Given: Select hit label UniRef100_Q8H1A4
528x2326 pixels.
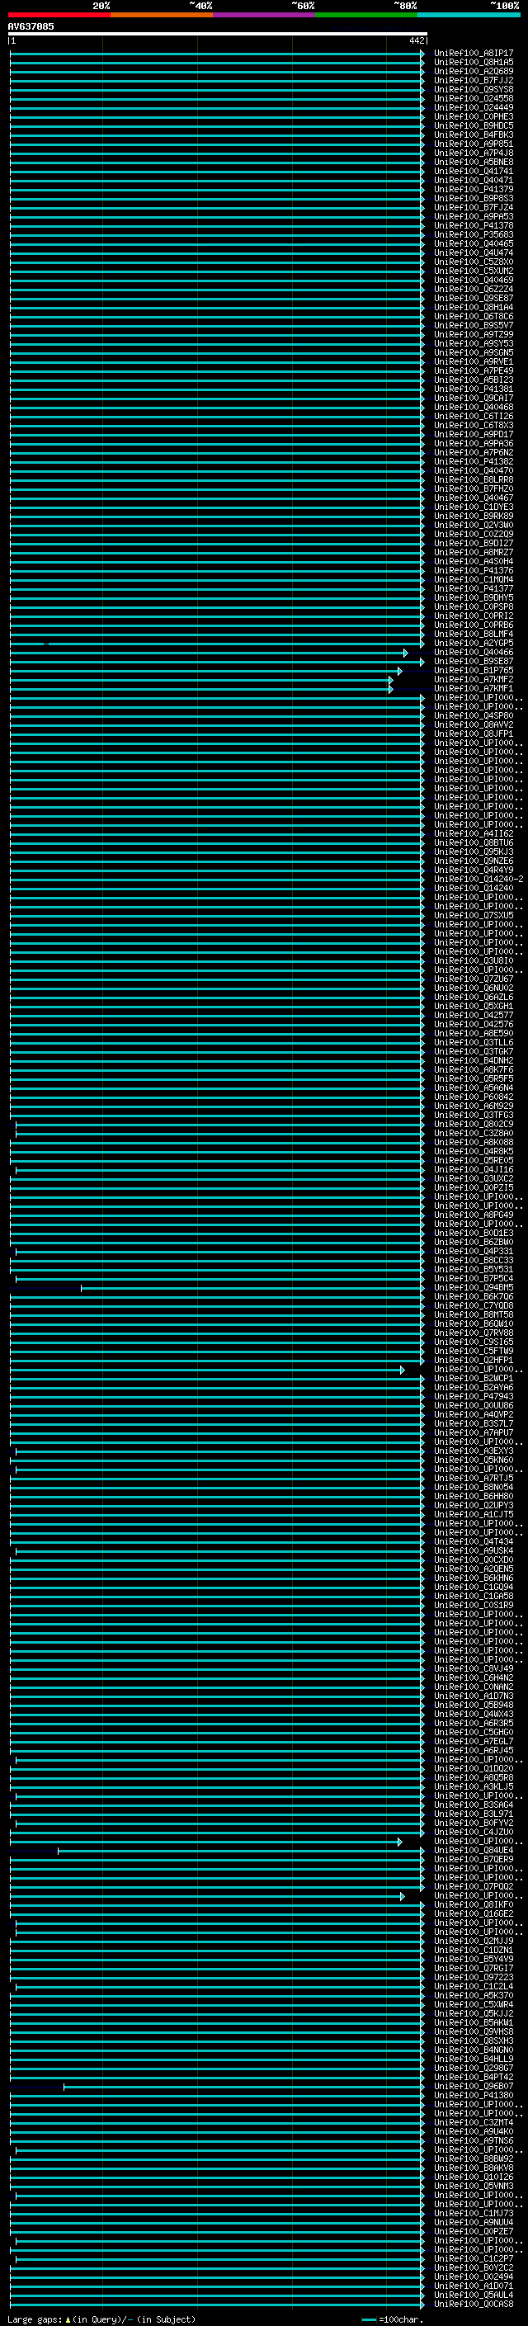Looking at the screenshot, I should pos(473,307).
